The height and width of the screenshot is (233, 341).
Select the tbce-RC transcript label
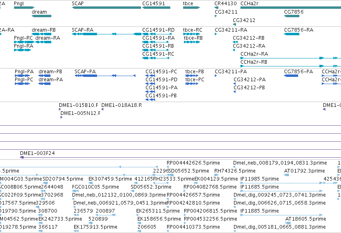coord(193,30)
